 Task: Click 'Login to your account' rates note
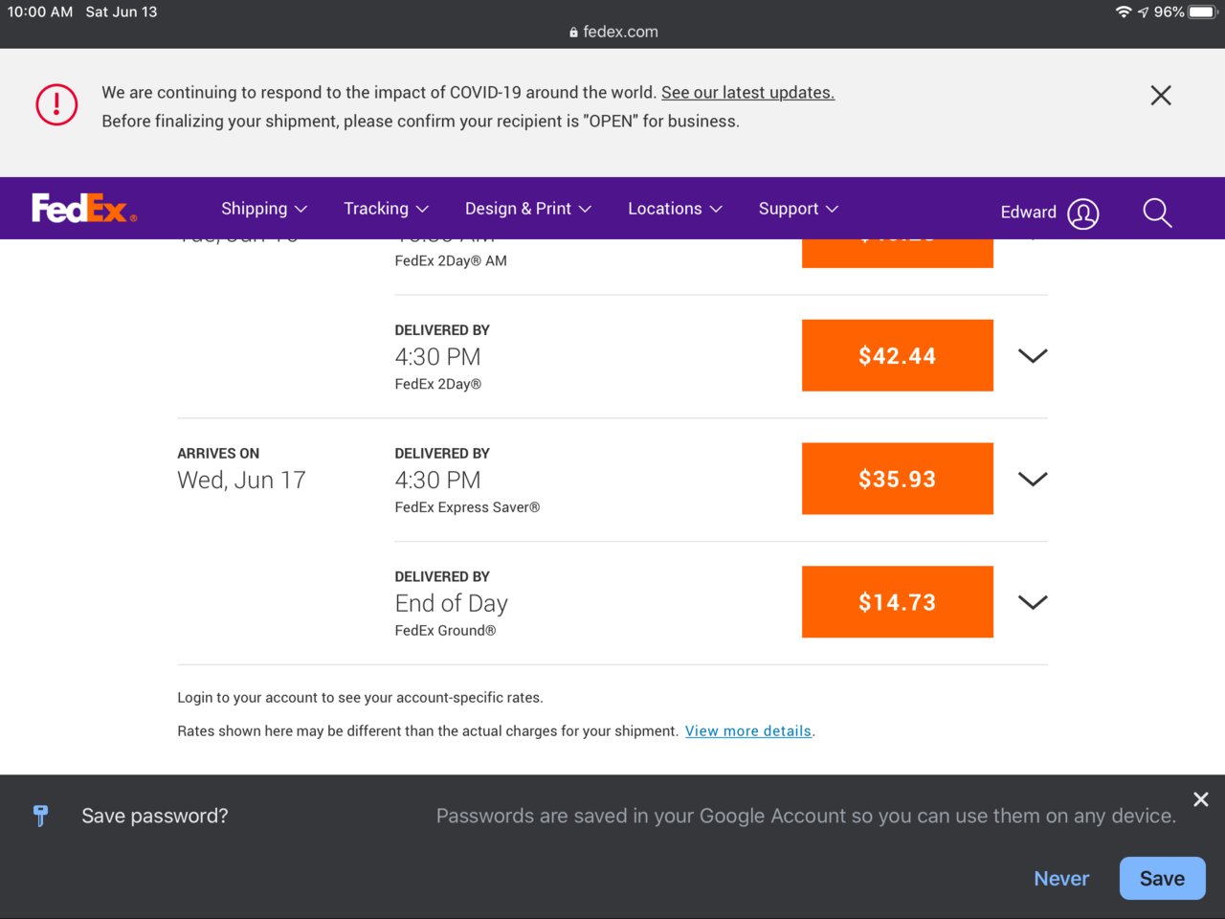[360, 698]
